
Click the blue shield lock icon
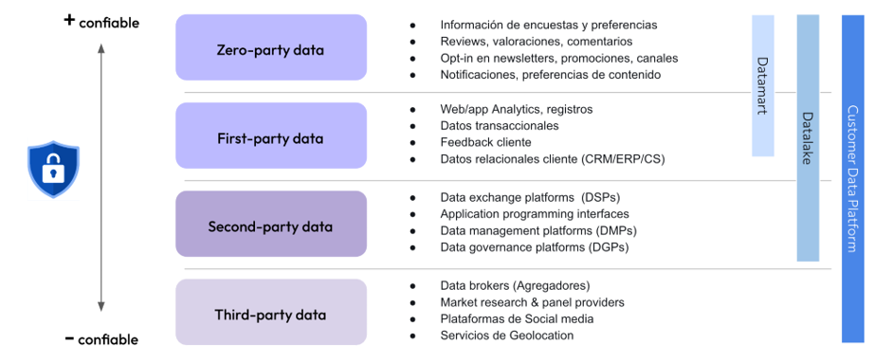pyautogui.click(x=53, y=170)
